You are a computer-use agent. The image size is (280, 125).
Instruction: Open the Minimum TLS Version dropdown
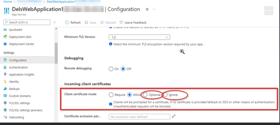(x=139, y=37)
